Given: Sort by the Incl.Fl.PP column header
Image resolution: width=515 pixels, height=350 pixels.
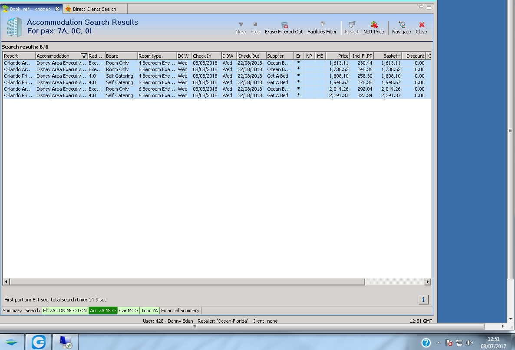Looking at the screenshot, I should 362,56.
